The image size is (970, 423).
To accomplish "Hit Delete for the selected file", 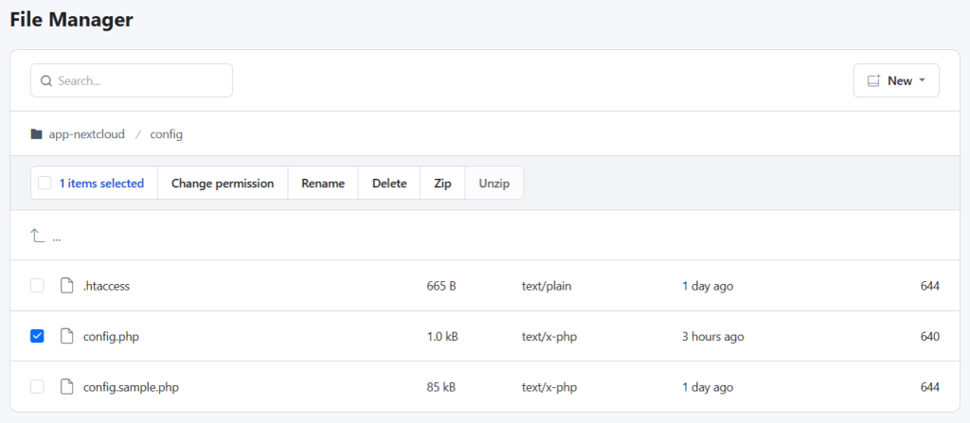I will 388,184.
